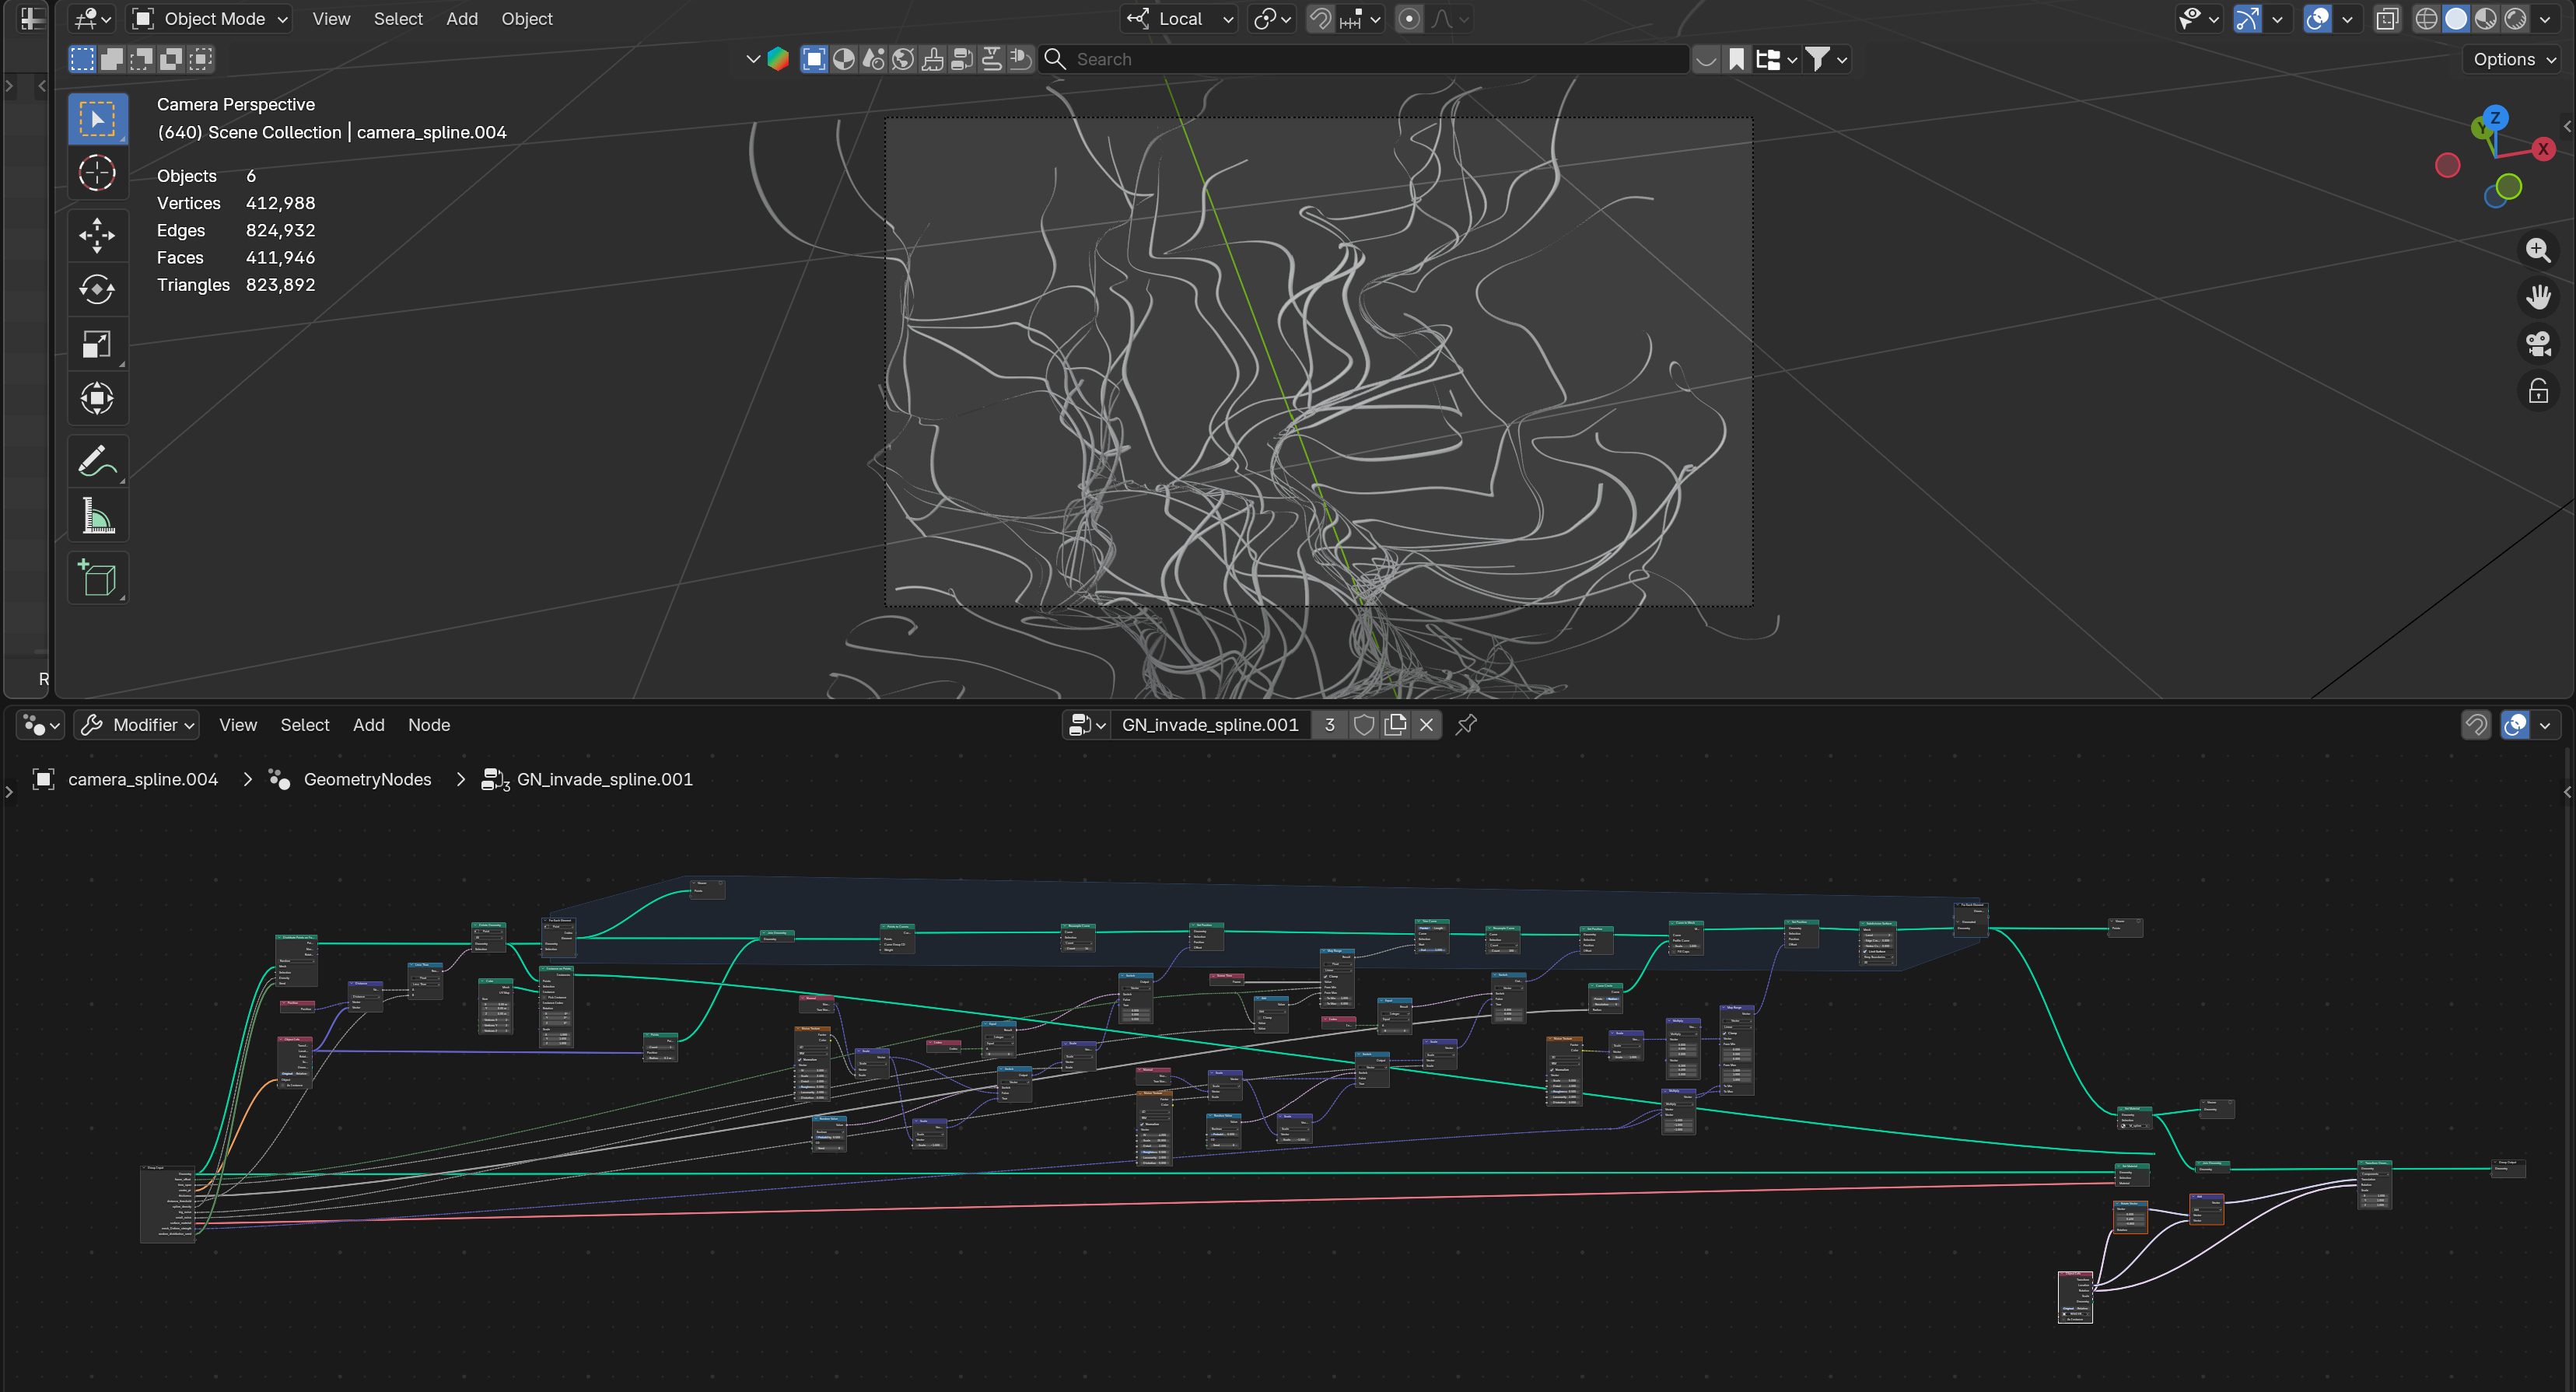Click GN_invade_spline.001 in the breadcrumb
Viewport: 2576px width, 1392px height.
tap(604, 779)
